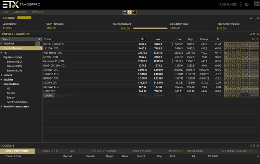Switch to the CLOSED POSITIONS tab
The image size is (260, 164).
coord(104,151)
